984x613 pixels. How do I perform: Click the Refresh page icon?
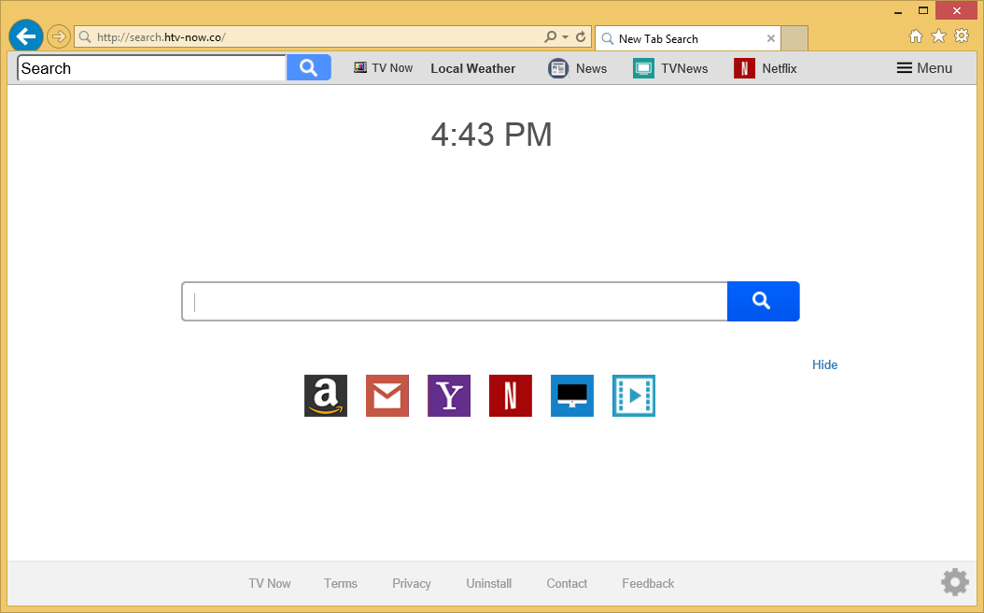[581, 37]
